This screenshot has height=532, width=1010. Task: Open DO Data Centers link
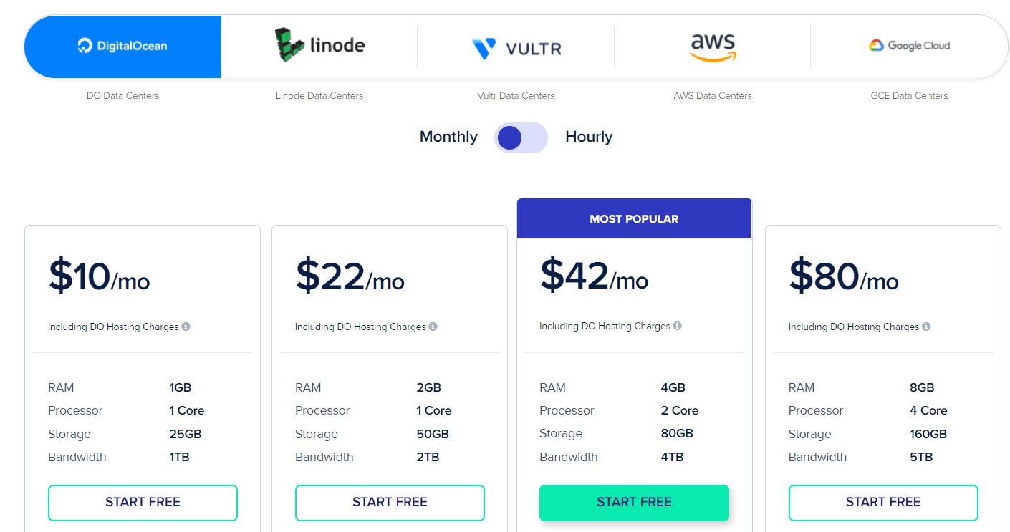(x=122, y=95)
